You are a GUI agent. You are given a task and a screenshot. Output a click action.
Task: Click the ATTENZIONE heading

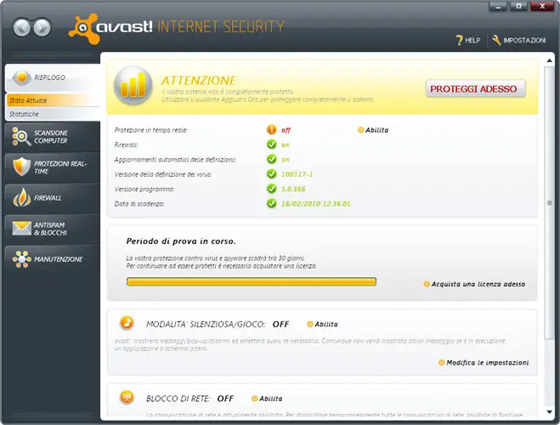point(199,81)
